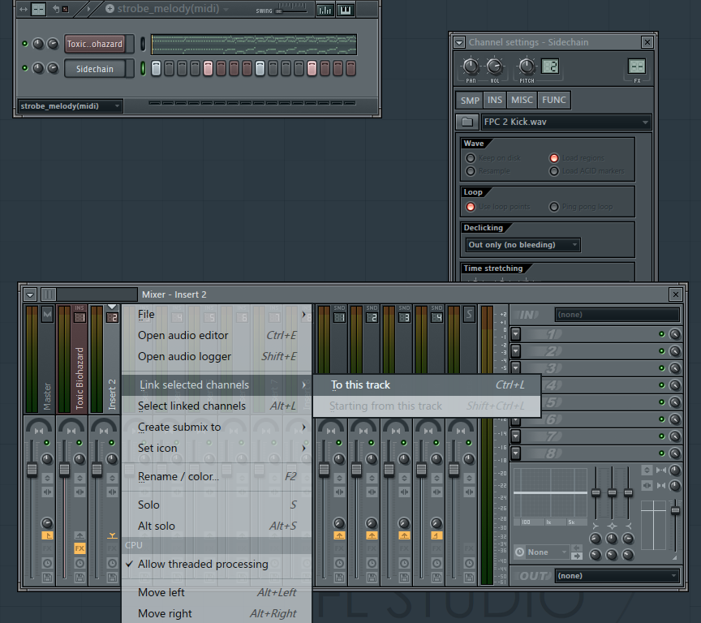Click the piano roll preview of Toxic..ohazard channel
Image resolution: width=701 pixels, height=623 pixels.
click(x=254, y=45)
